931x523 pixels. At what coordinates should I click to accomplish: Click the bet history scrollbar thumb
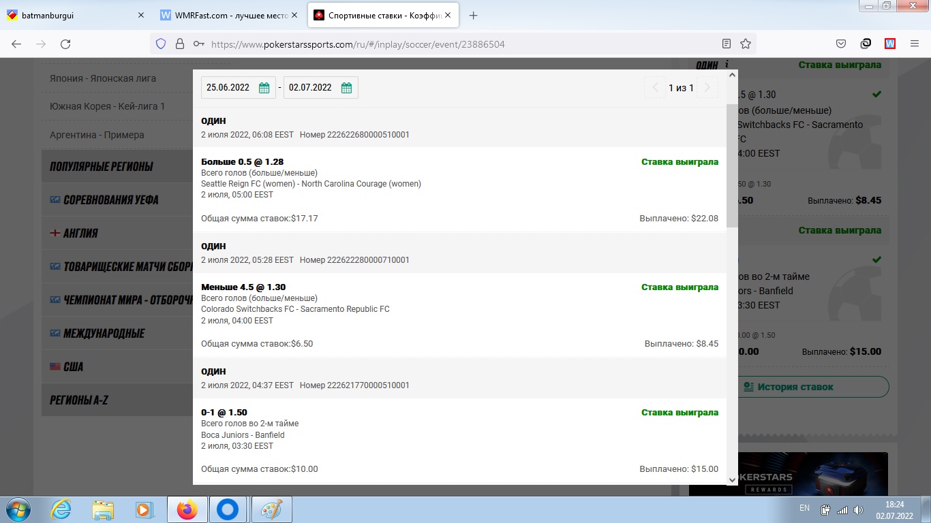point(732,165)
